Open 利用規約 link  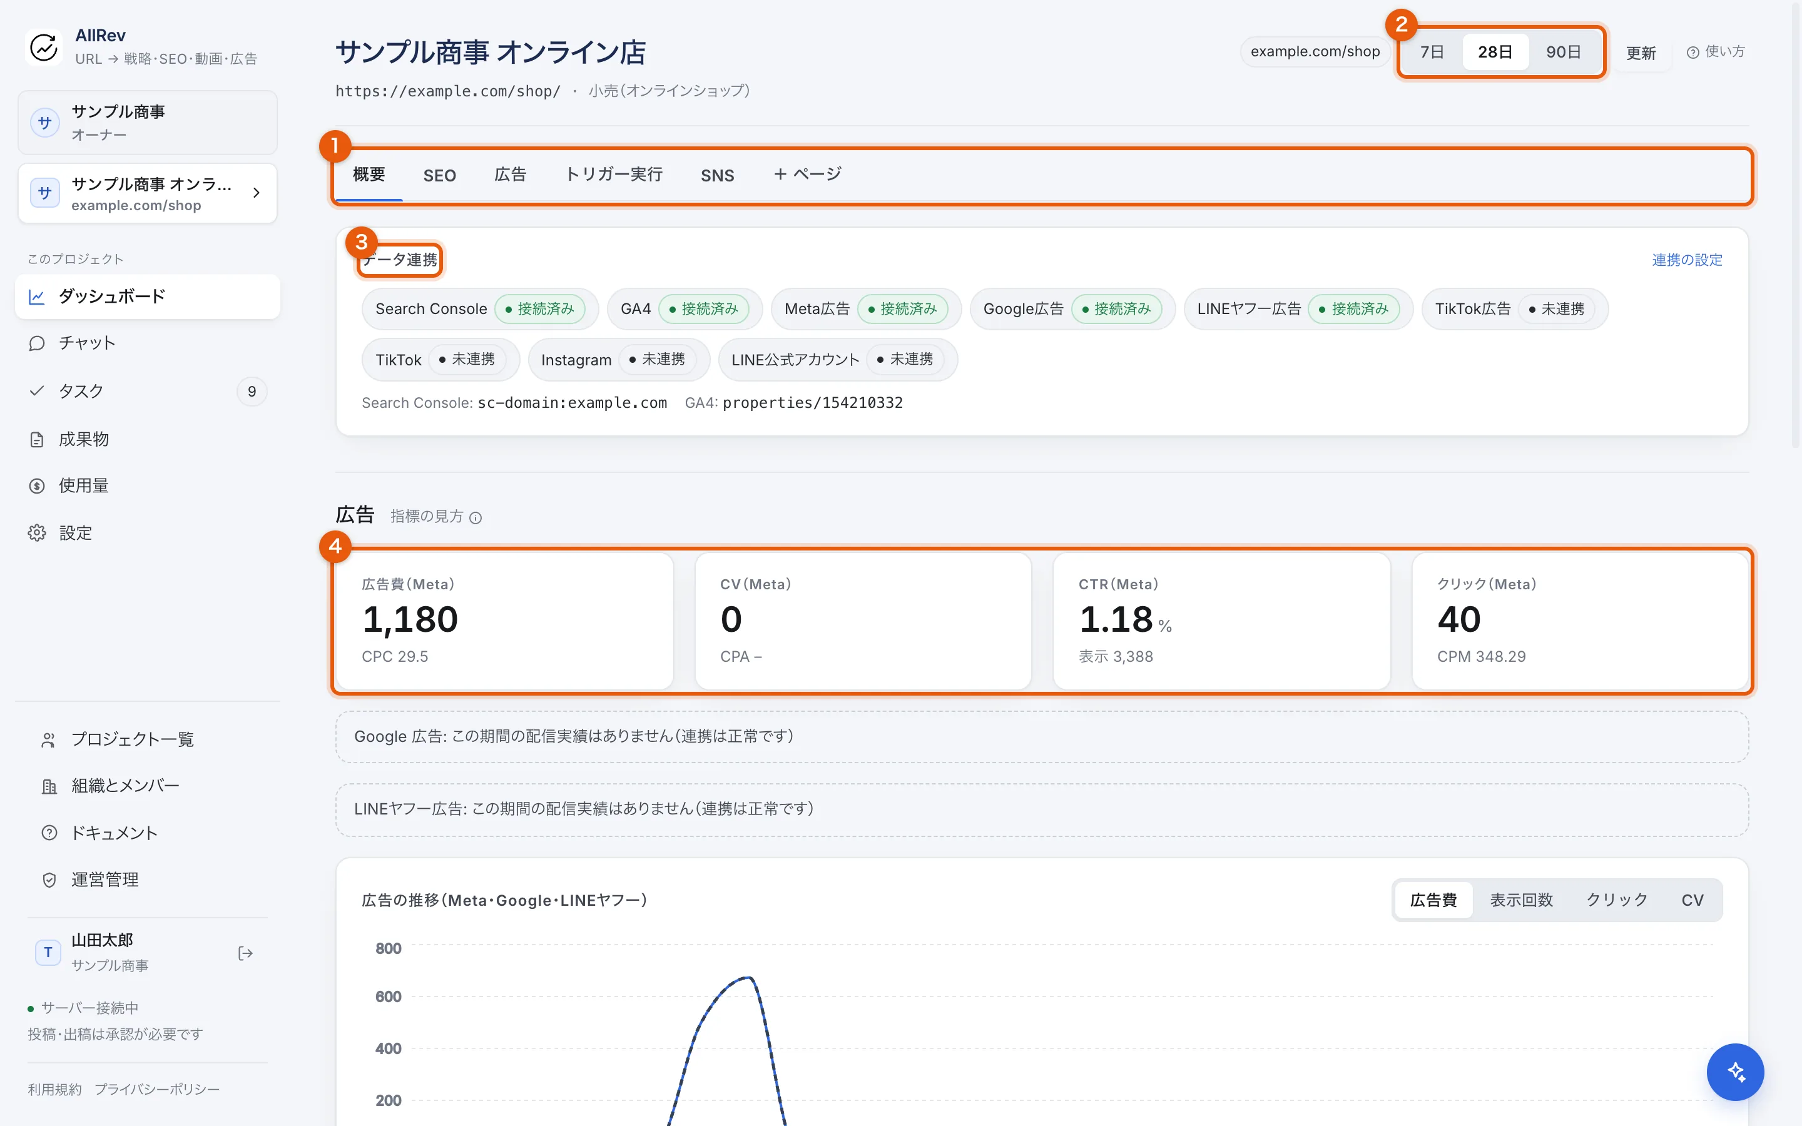click(x=54, y=1090)
